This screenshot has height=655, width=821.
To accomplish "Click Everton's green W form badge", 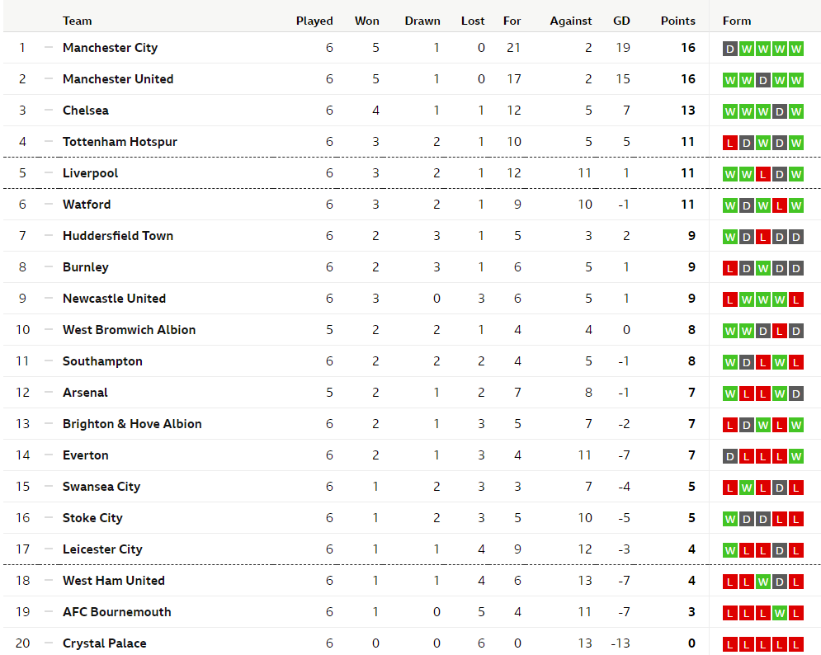I will coord(796,456).
